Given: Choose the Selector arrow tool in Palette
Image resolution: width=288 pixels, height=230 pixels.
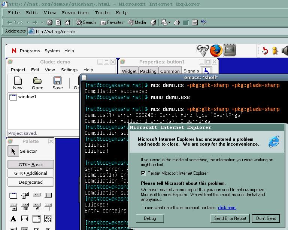Looking at the screenshot, I should (x=13, y=151).
